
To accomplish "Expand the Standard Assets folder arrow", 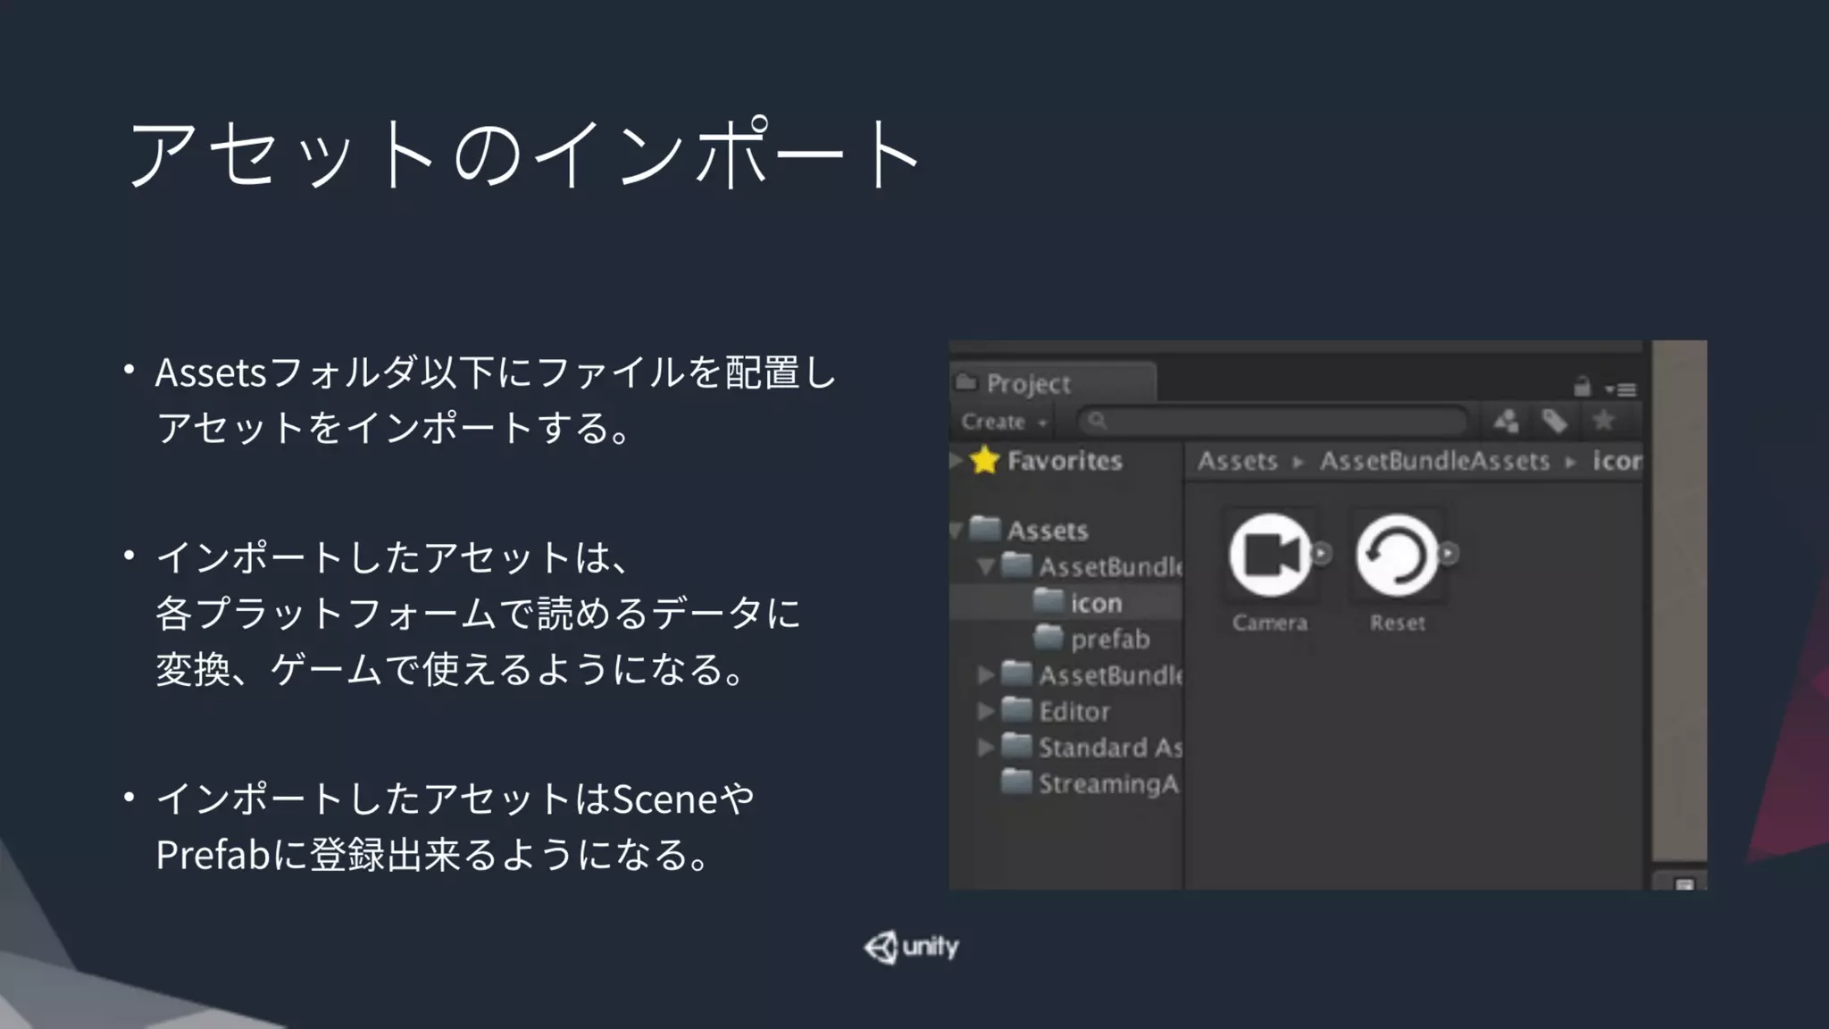I will (986, 747).
